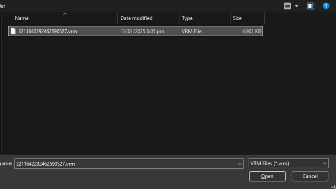The width and height of the screenshot is (336, 189).
Task: Select the 3211642292462590527.vrm file name in the list
Action: click(48, 31)
